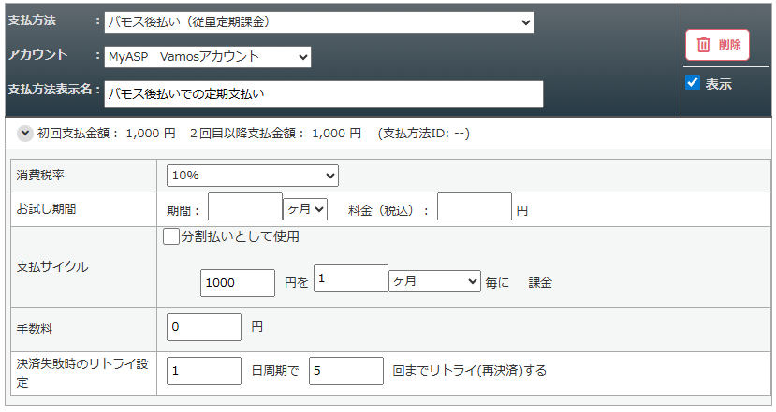
Task: Click the 支払サイクル interval field before ヶ月
Action: point(350,279)
